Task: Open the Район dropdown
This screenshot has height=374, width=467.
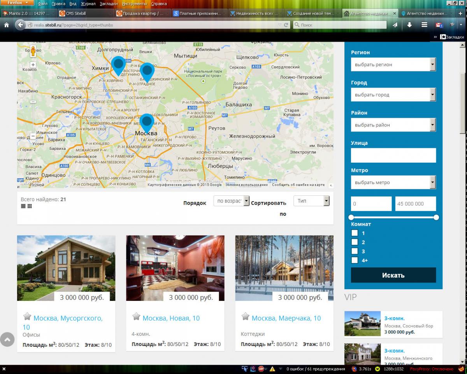Action: [393, 125]
